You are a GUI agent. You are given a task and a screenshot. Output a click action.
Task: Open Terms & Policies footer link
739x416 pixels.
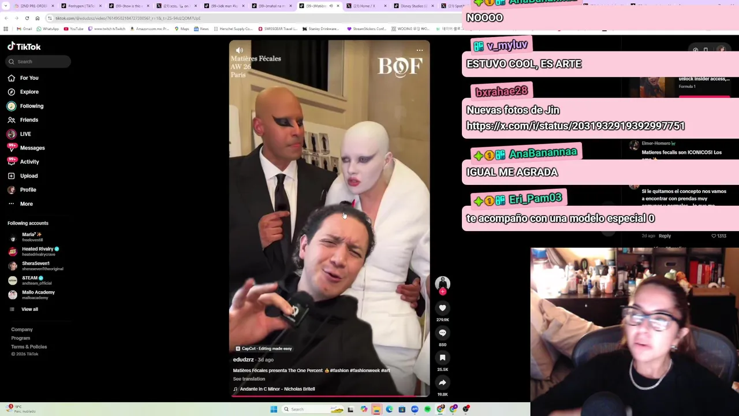tap(29, 347)
